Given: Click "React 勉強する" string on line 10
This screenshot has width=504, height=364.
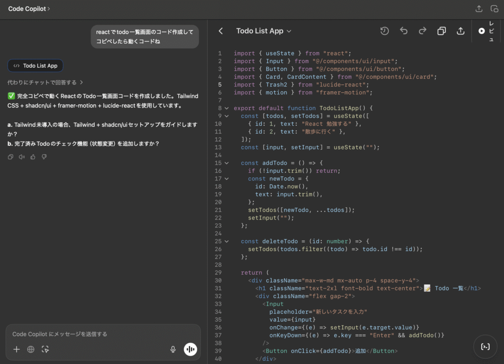Looking at the screenshot, I should pyautogui.click(x=326, y=124).
